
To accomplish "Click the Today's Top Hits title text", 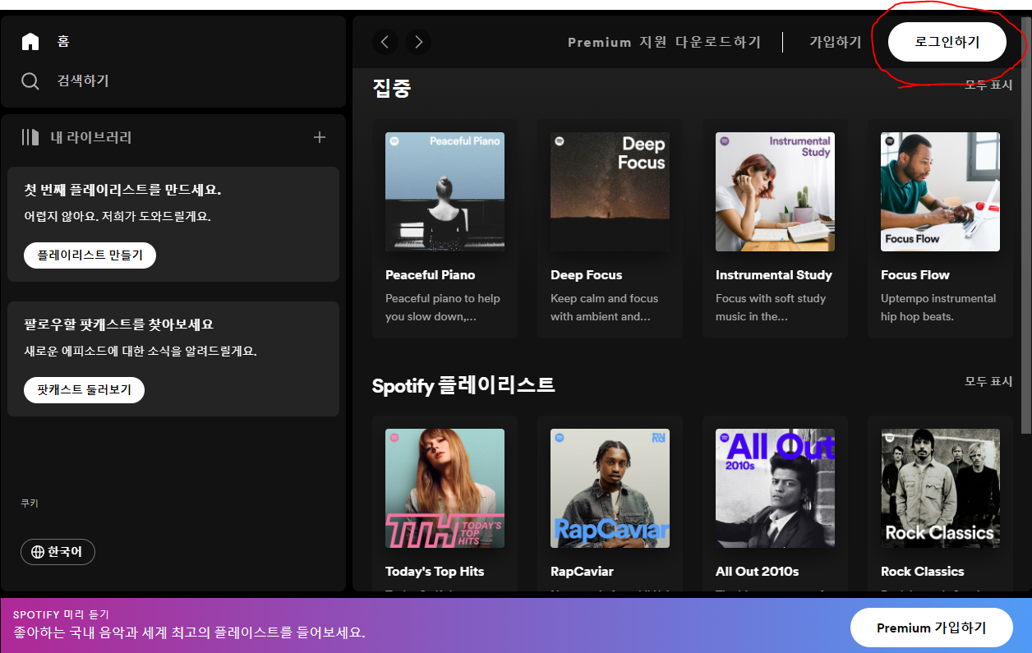I will click(435, 572).
